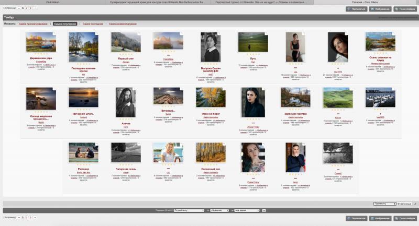Open the swans photo thumbnail

pyautogui.click(x=380, y=98)
